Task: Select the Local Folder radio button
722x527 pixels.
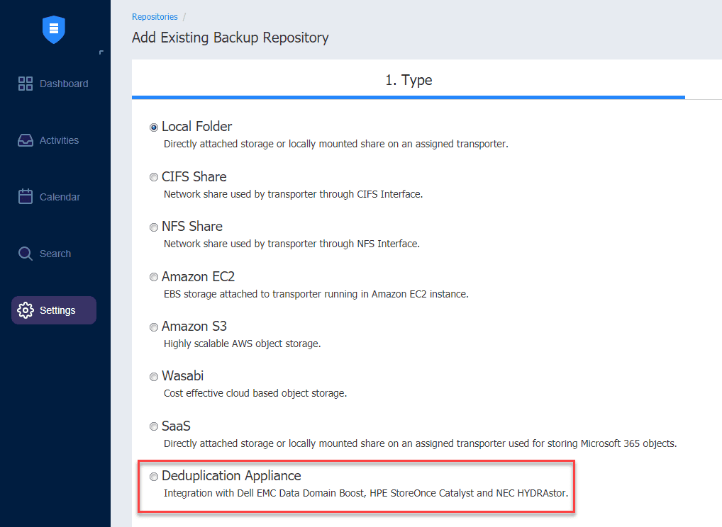Action: pos(154,127)
